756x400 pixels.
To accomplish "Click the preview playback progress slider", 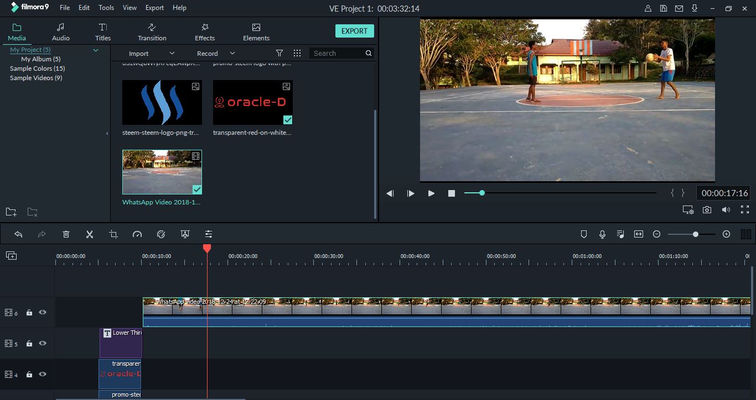I will 560,193.
